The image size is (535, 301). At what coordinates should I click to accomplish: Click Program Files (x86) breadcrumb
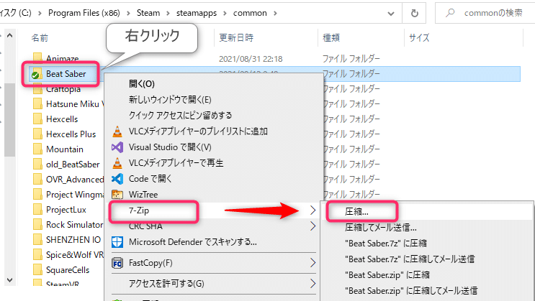pyautogui.click(x=84, y=13)
